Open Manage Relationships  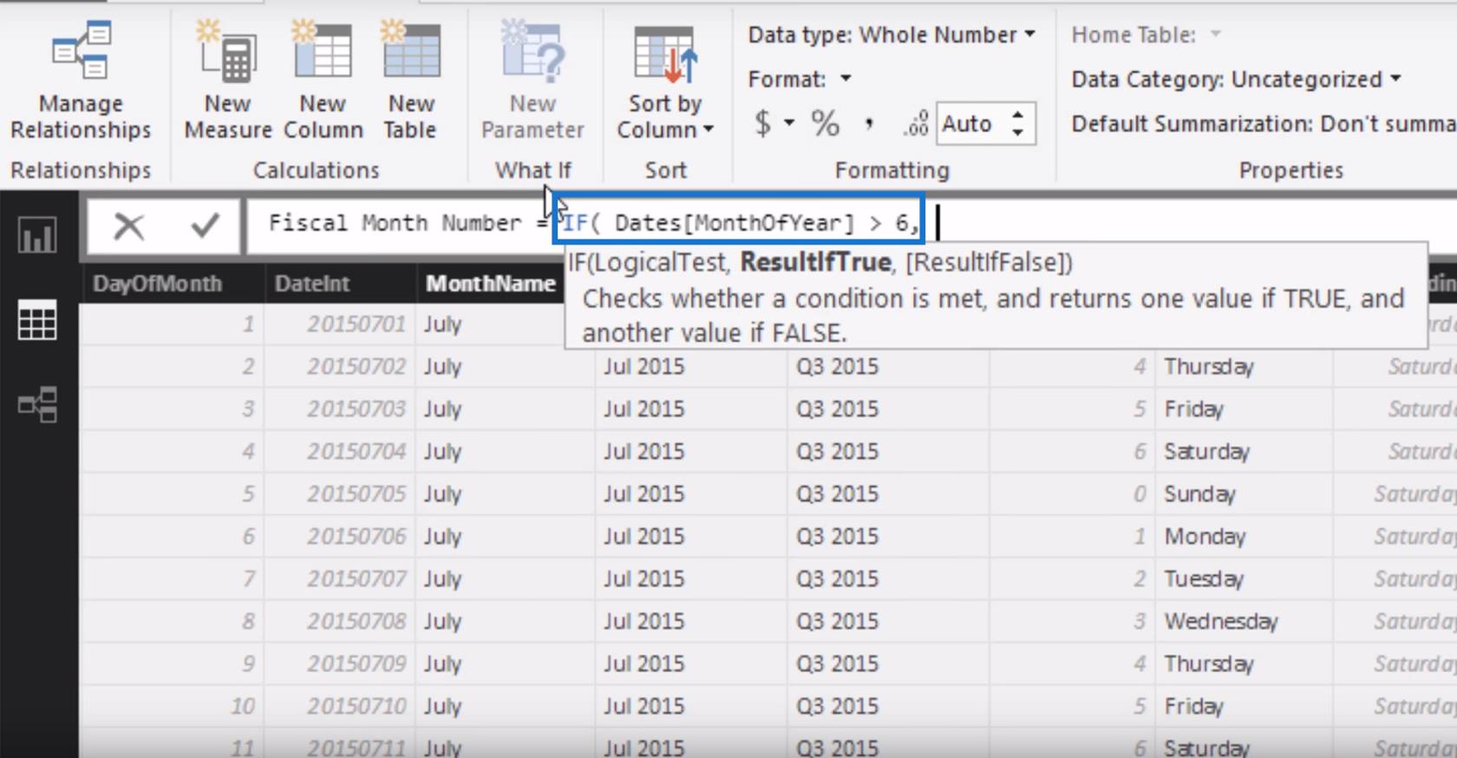point(81,80)
